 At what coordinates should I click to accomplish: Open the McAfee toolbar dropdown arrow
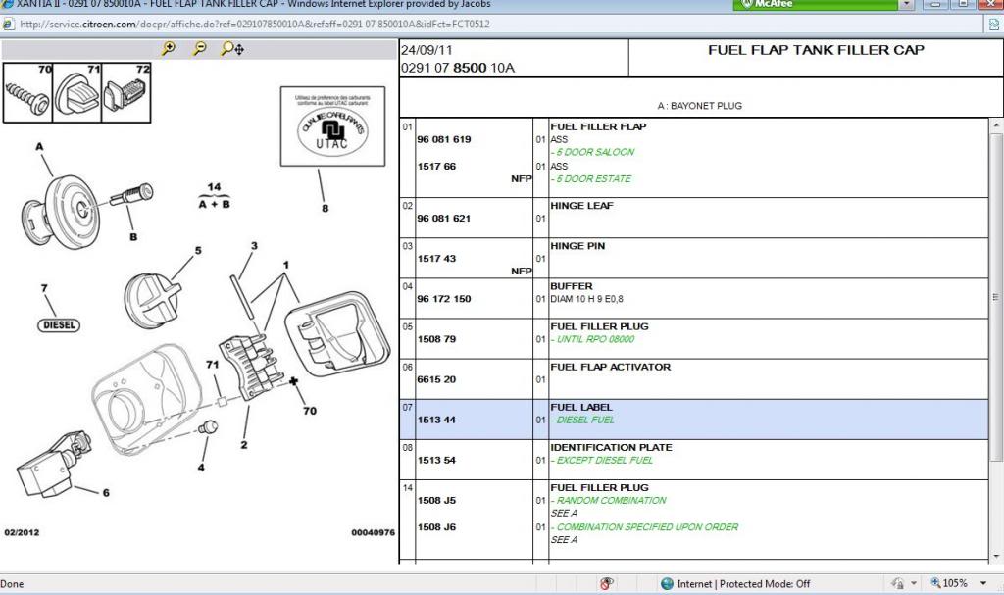pyautogui.click(x=907, y=5)
